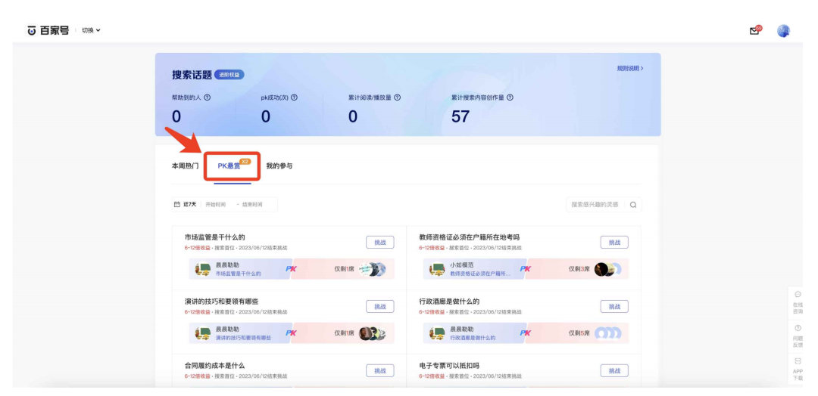
Task: Click the Baijiahao logo
Action: pyautogui.click(x=47, y=30)
